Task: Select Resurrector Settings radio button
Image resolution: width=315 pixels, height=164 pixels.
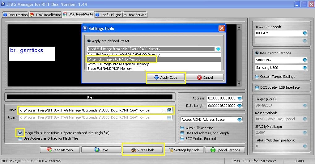Action: coord(257,53)
